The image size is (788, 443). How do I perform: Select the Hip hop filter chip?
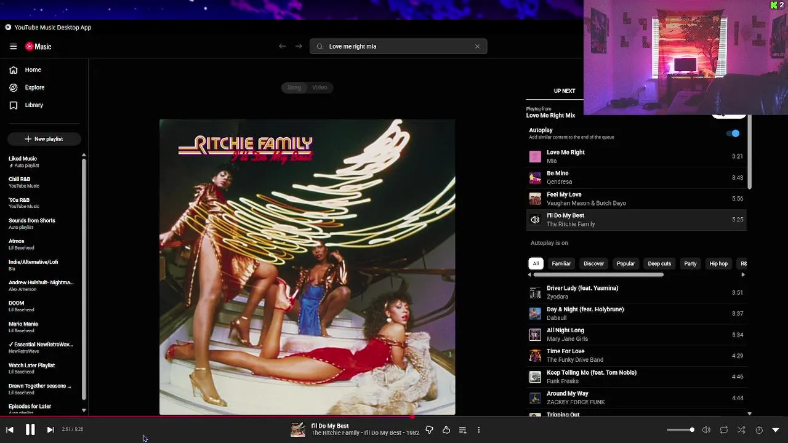(718, 263)
